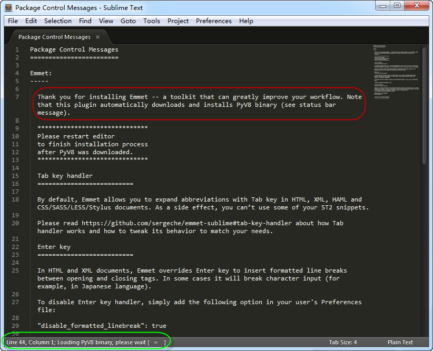Close the Package Control Messages tab

97,37
